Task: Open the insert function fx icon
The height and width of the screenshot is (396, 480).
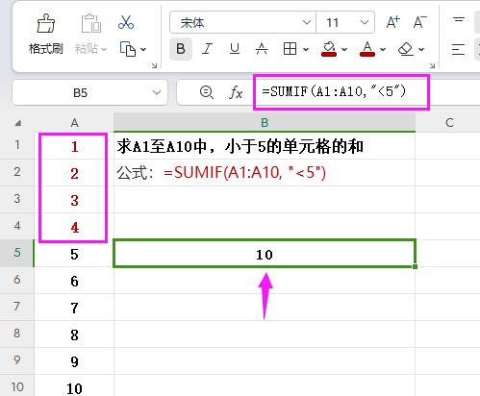Action: pyautogui.click(x=236, y=92)
